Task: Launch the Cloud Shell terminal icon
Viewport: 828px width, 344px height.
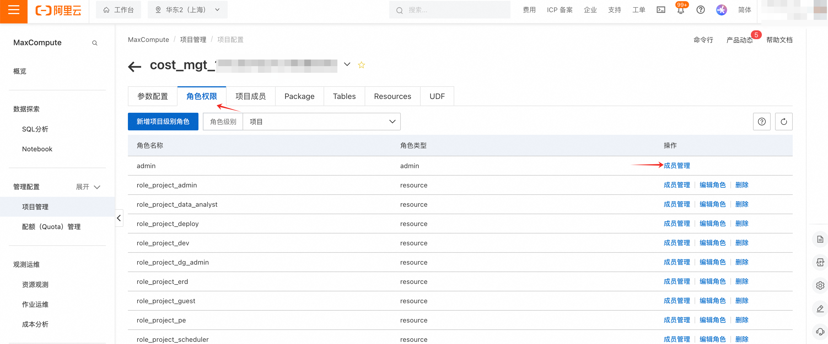Action: tap(661, 10)
